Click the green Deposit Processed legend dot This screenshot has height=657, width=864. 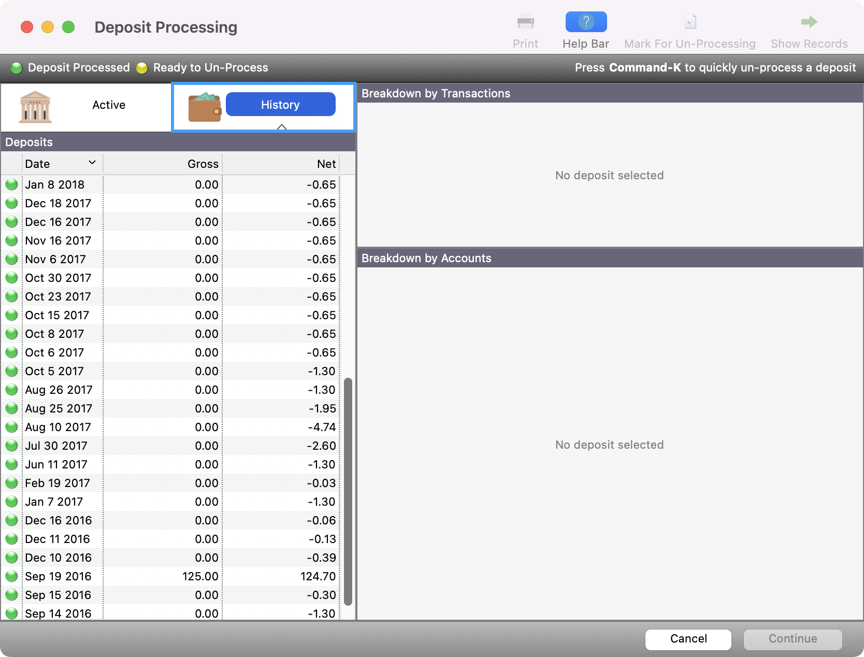pyautogui.click(x=17, y=67)
